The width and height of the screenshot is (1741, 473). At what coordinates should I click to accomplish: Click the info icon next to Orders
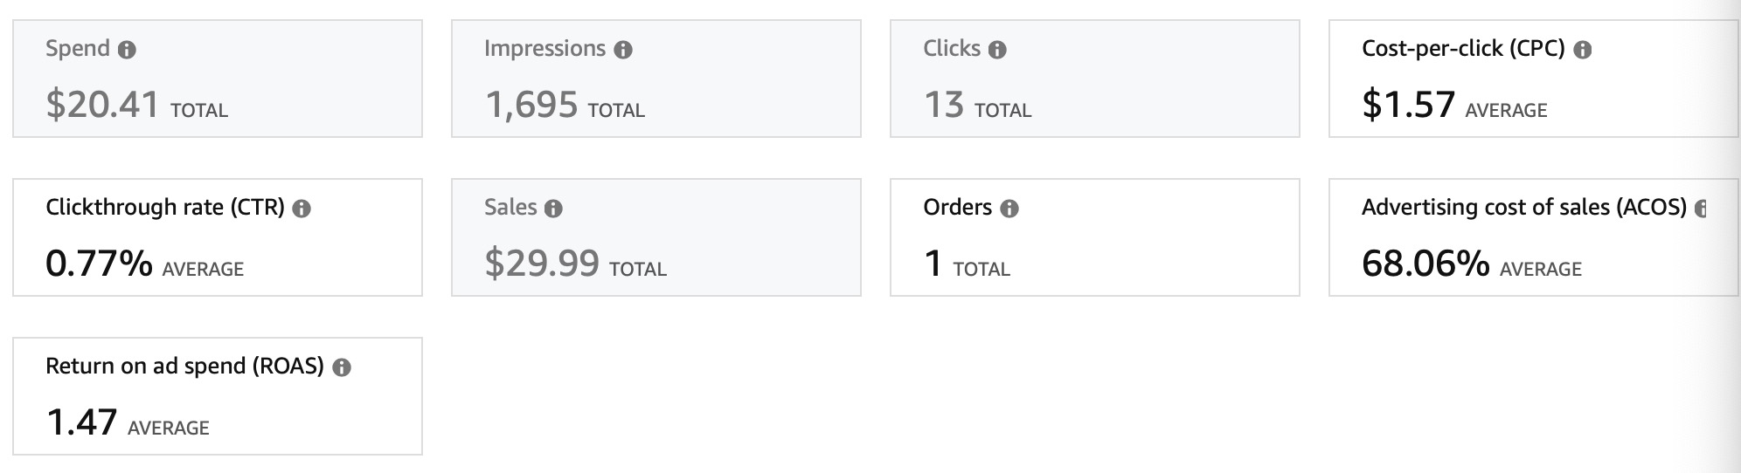[x=1009, y=209]
